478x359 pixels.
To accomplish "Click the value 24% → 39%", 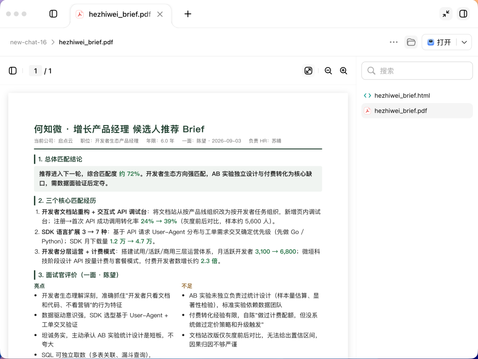I will point(159,221).
